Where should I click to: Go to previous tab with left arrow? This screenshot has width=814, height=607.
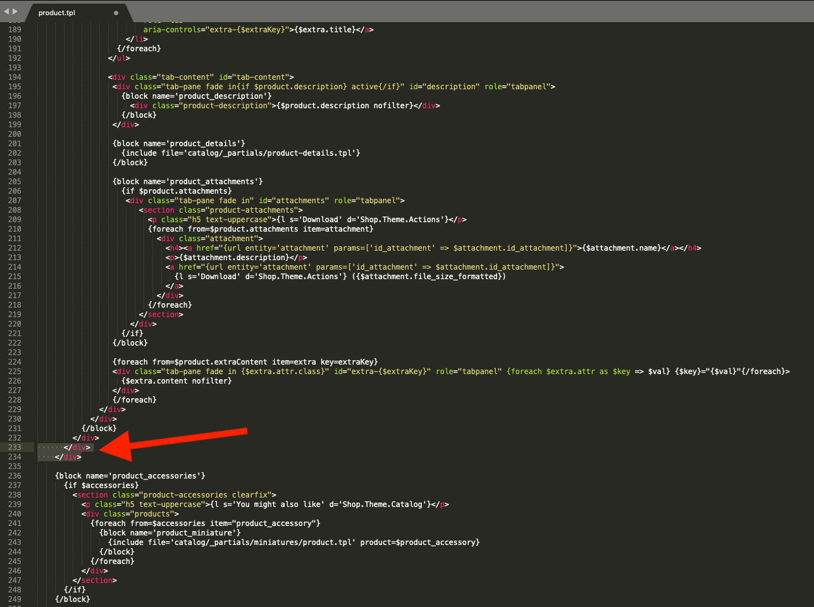click(x=6, y=11)
